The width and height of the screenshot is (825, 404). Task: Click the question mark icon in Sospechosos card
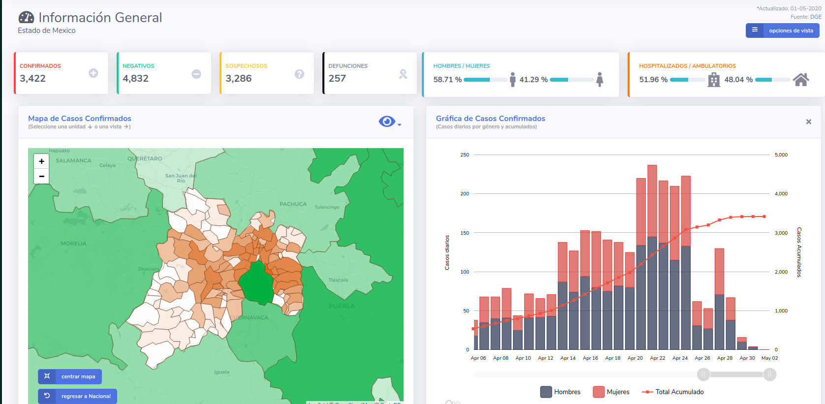299,74
